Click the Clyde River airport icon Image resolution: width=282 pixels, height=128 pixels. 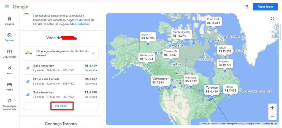coord(225,37)
